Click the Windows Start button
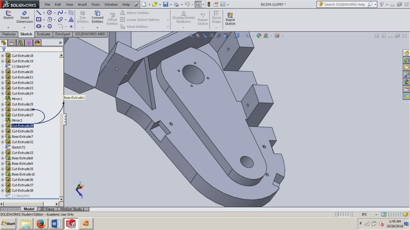The height and width of the screenshot is (230, 410). (7, 224)
